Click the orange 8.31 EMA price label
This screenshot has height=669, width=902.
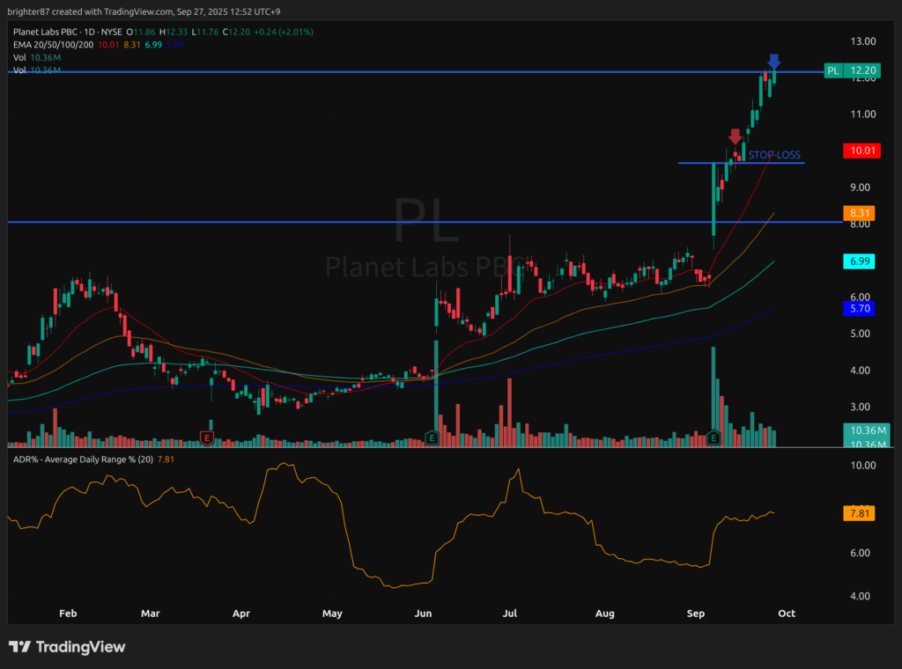[x=860, y=213]
